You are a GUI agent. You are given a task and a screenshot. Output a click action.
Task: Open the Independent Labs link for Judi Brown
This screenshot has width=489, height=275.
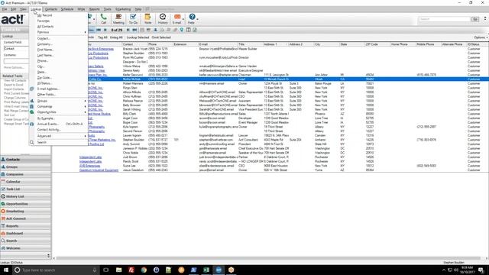[x=90, y=157]
